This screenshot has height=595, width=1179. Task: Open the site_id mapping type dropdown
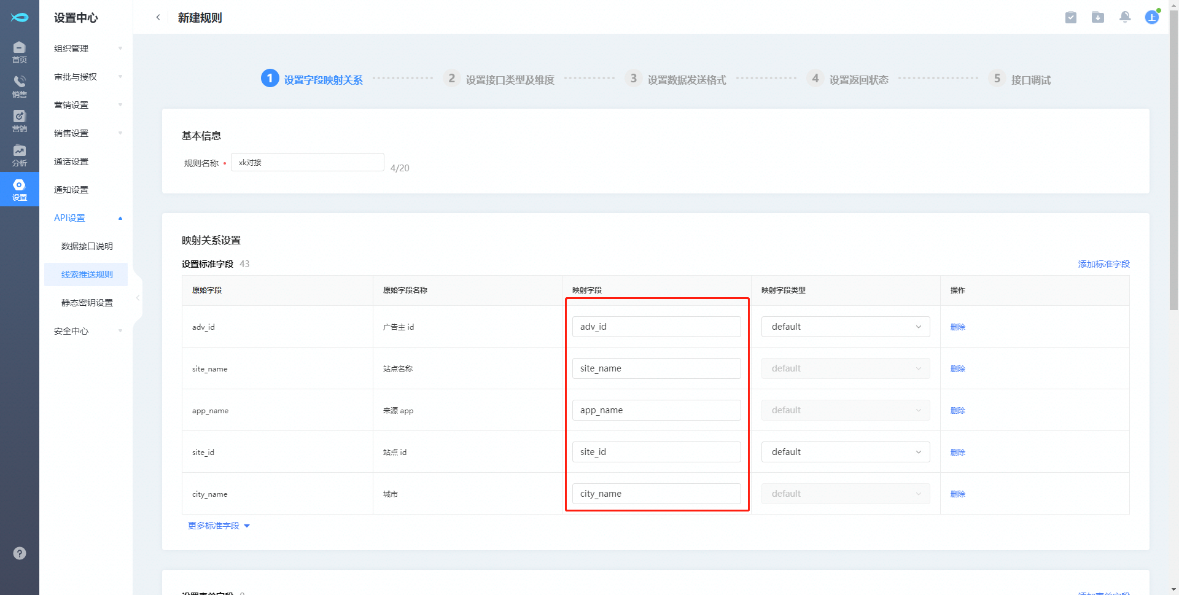(x=846, y=452)
